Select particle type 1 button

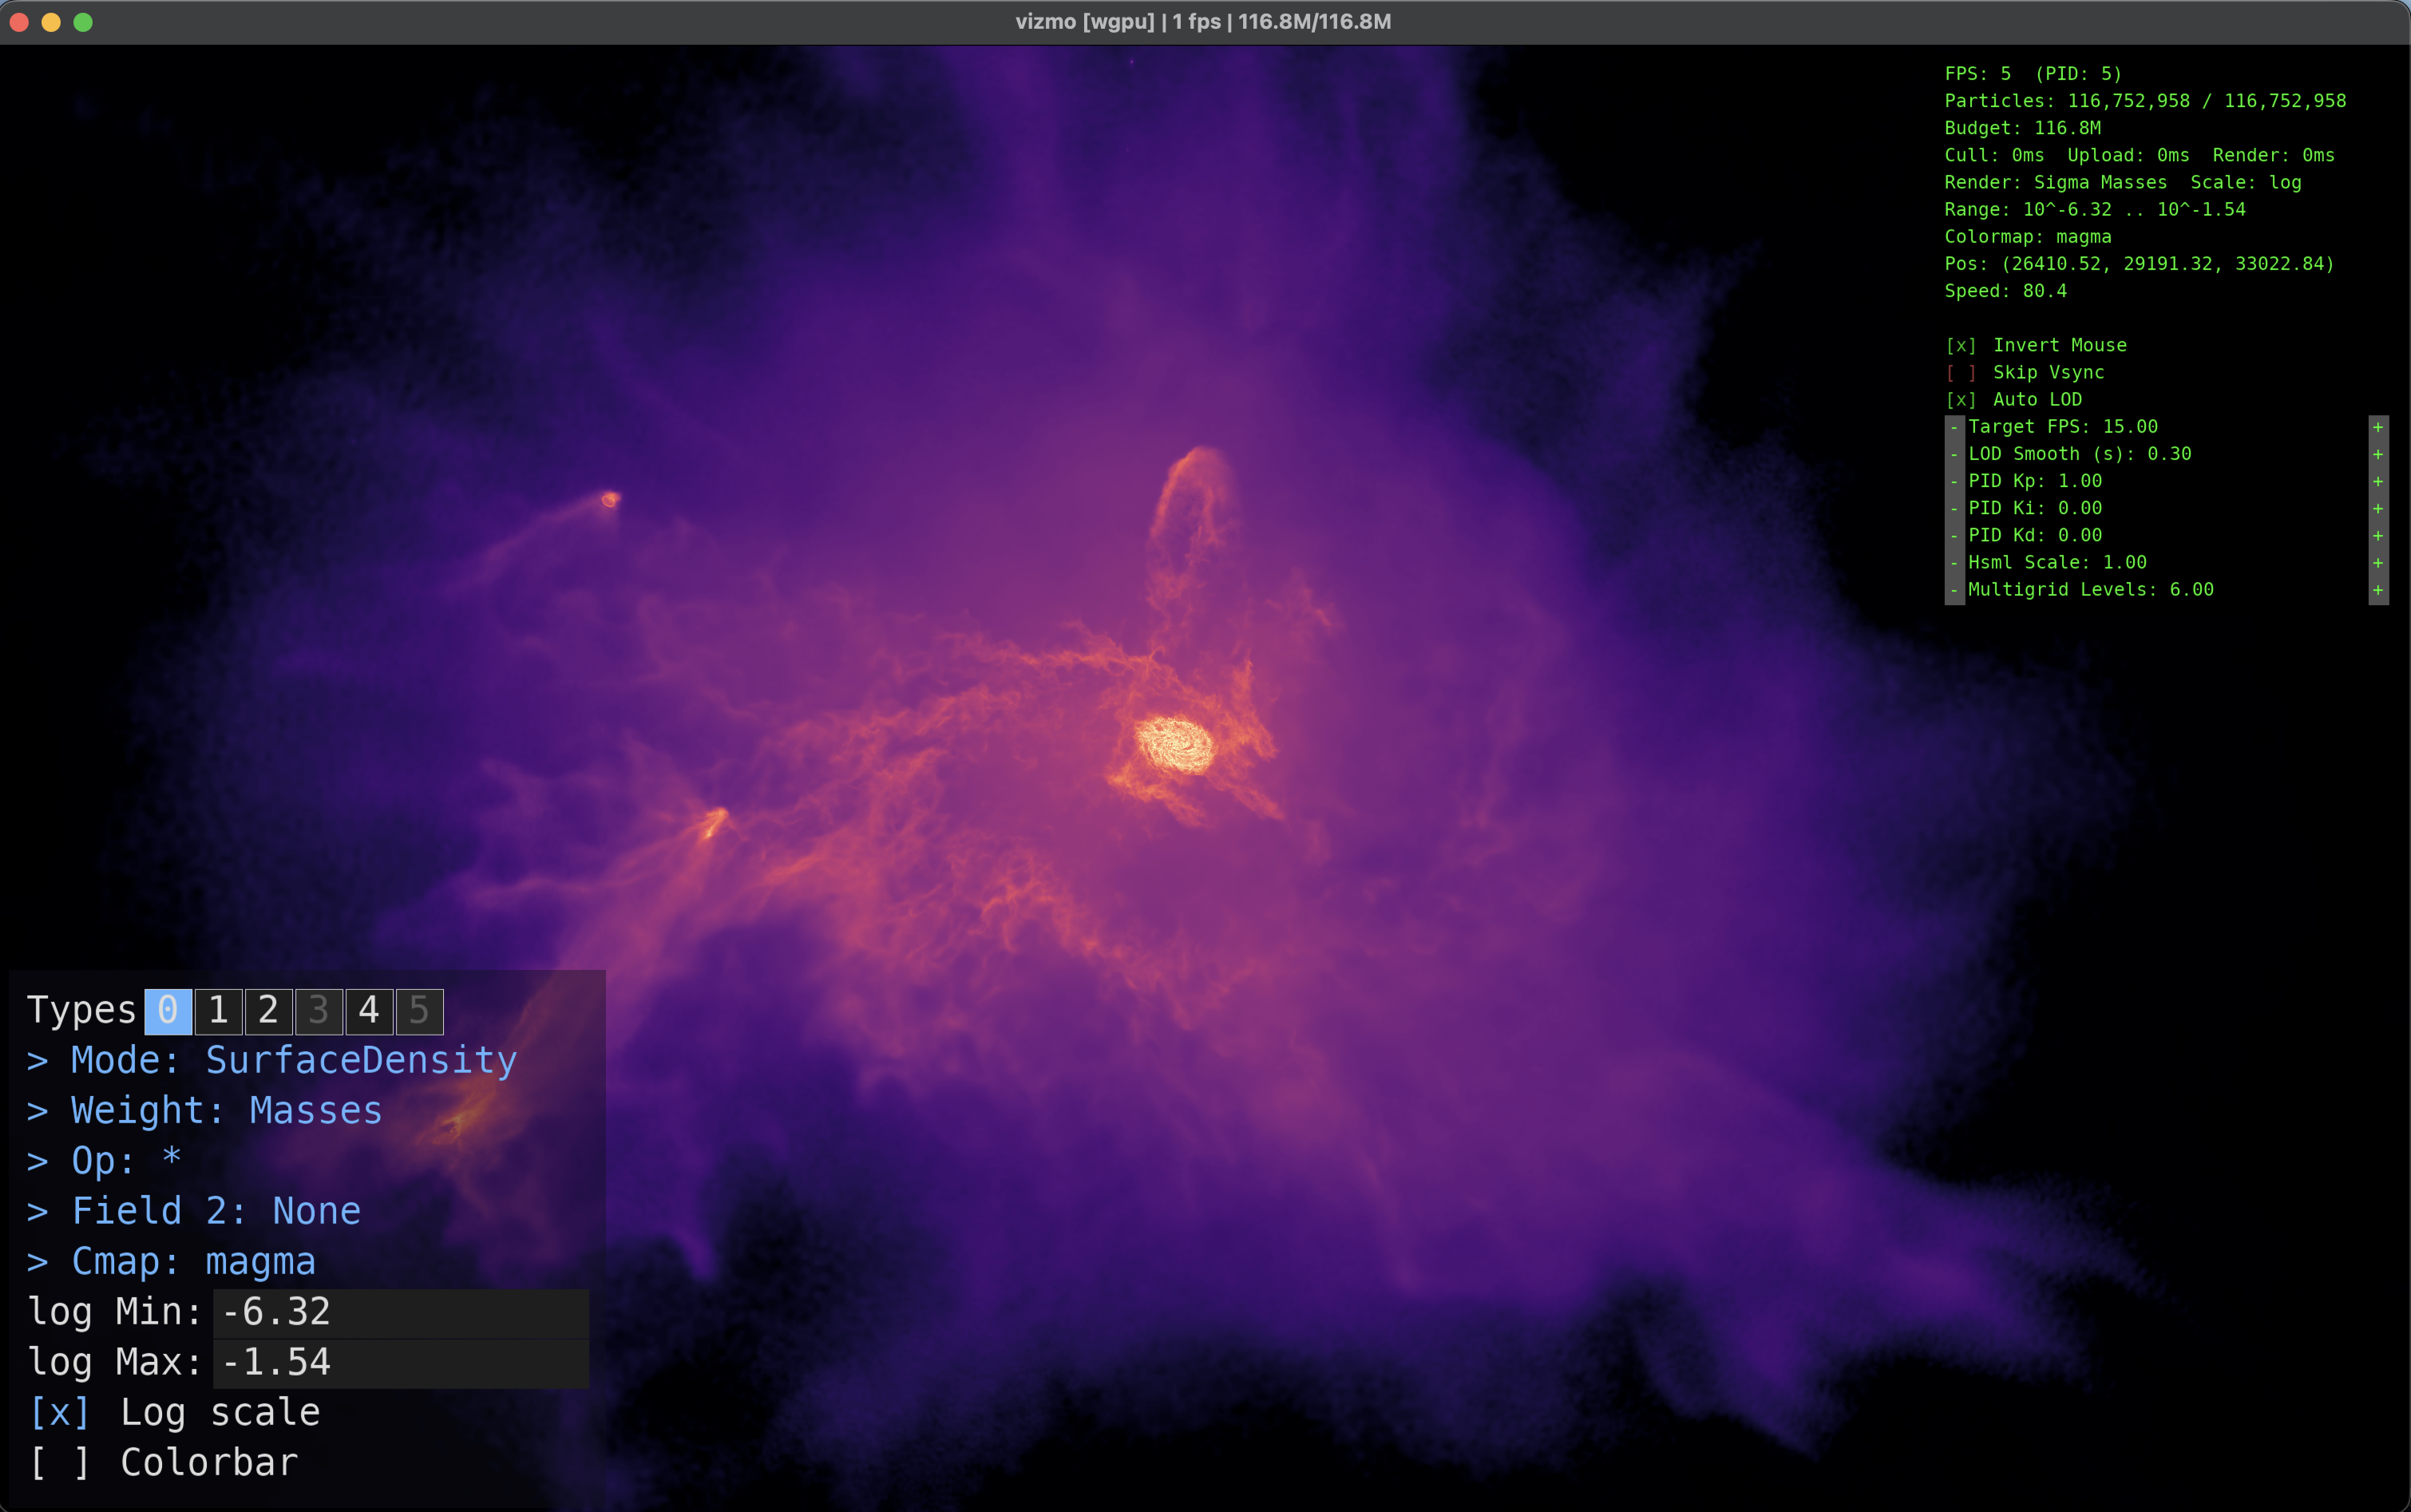218,1010
